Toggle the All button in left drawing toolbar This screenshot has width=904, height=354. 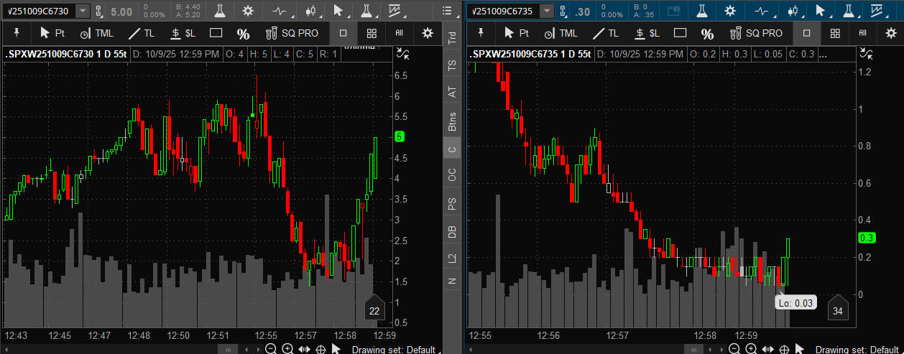pos(399,33)
